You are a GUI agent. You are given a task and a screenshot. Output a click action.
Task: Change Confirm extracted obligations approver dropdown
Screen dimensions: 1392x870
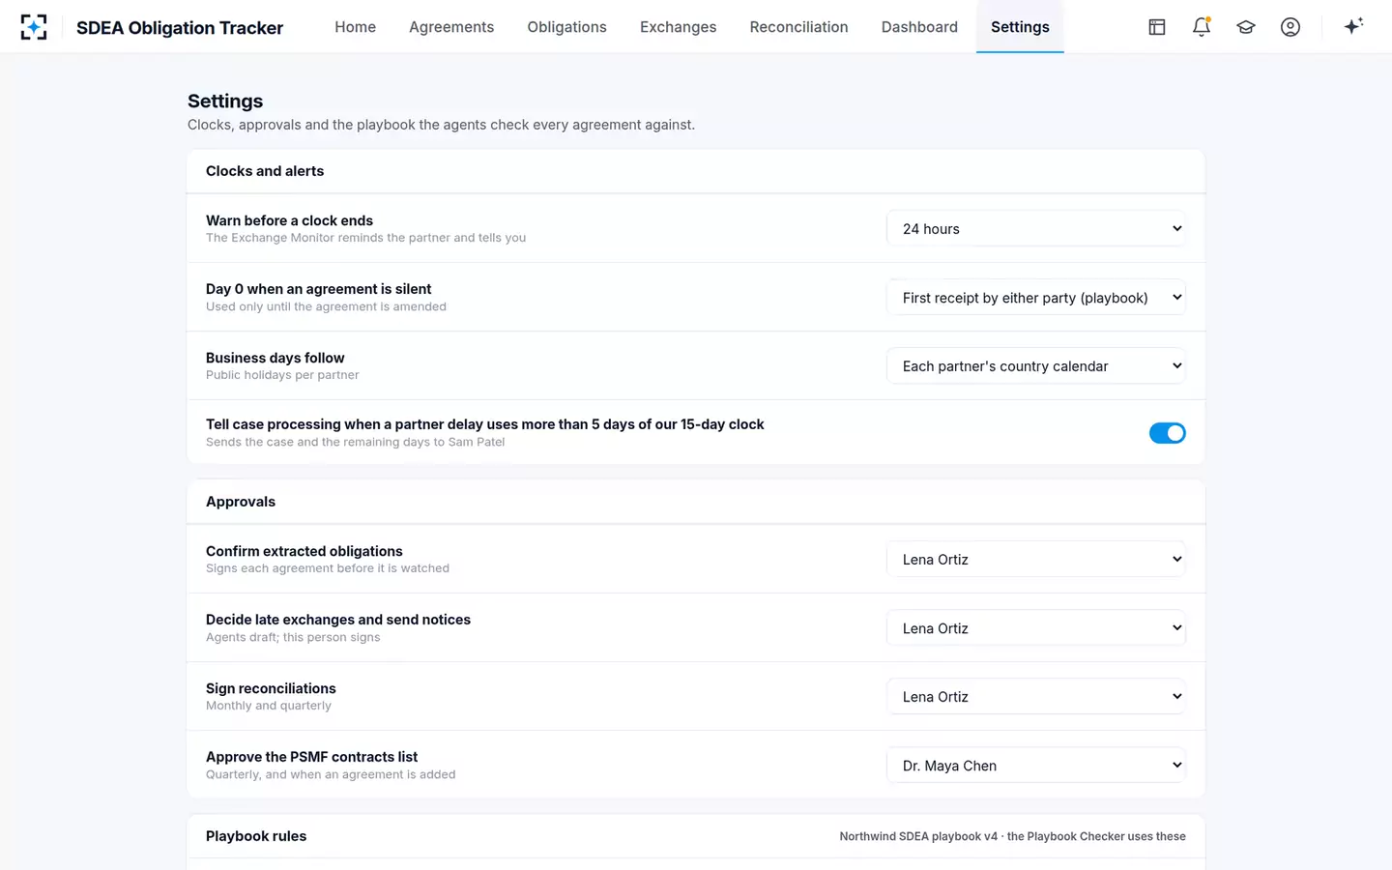1036,560
